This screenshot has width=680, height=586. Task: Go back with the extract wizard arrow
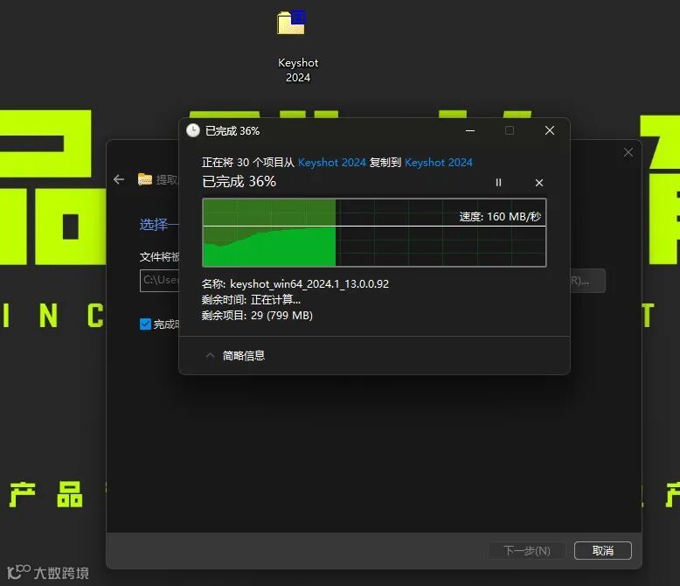point(119,179)
